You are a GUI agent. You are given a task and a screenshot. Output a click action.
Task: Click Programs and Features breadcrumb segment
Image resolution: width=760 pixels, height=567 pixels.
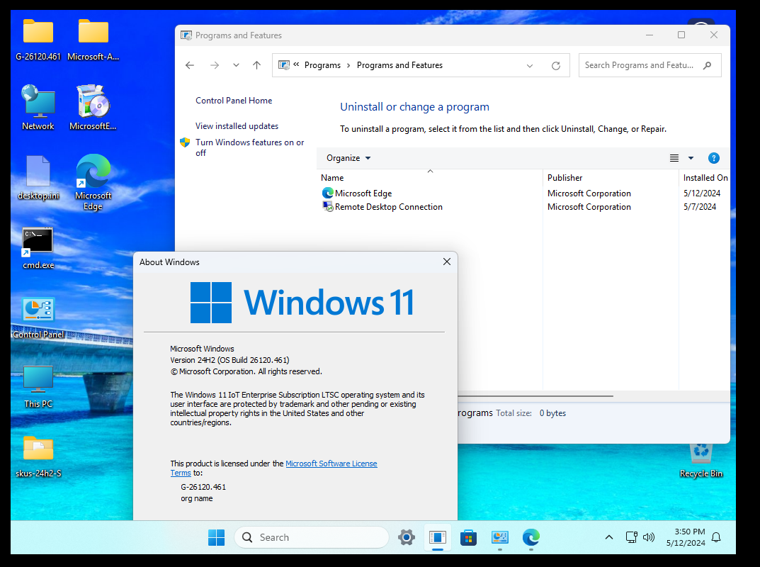[x=400, y=65]
